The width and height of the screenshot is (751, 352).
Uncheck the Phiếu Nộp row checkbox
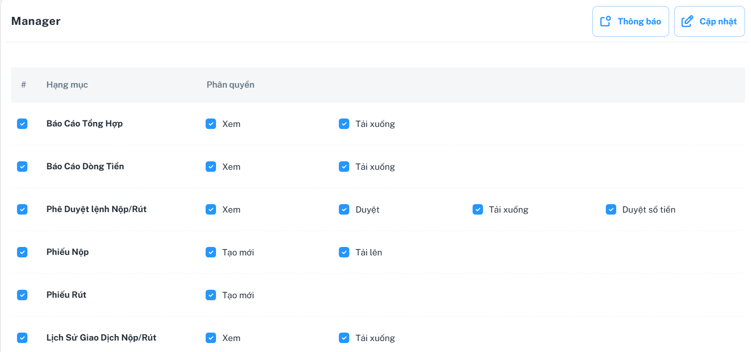tap(22, 252)
